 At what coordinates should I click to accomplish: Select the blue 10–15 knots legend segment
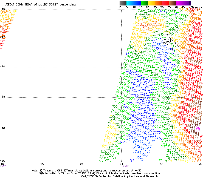tap(137, 3)
